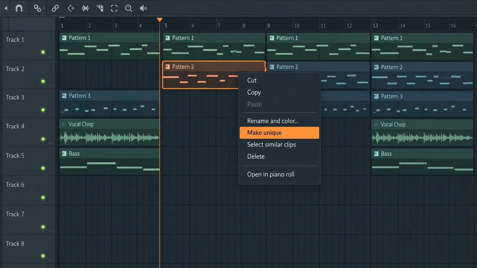Image resolution: width=477 pixels, height=268 pixels.
Task: Select the Track 5 header label
Action: [x=15, y=156]
